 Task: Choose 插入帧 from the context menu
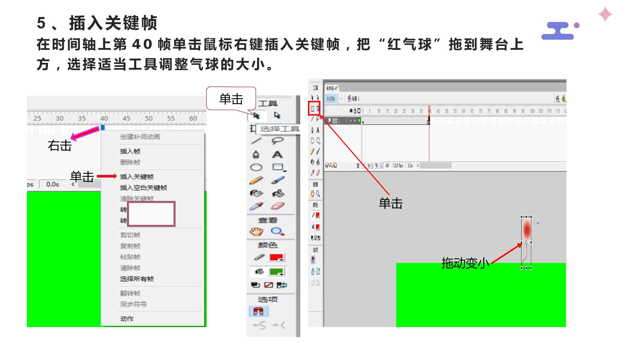[x=130, y=152]
